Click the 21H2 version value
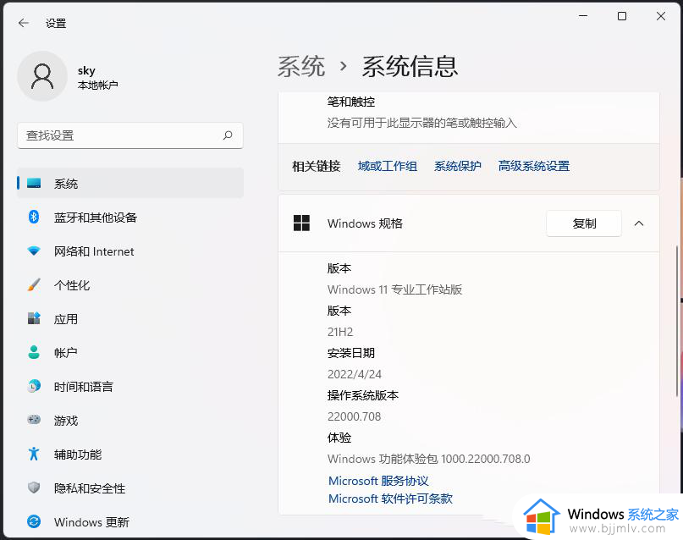 (x=340, y=332)
